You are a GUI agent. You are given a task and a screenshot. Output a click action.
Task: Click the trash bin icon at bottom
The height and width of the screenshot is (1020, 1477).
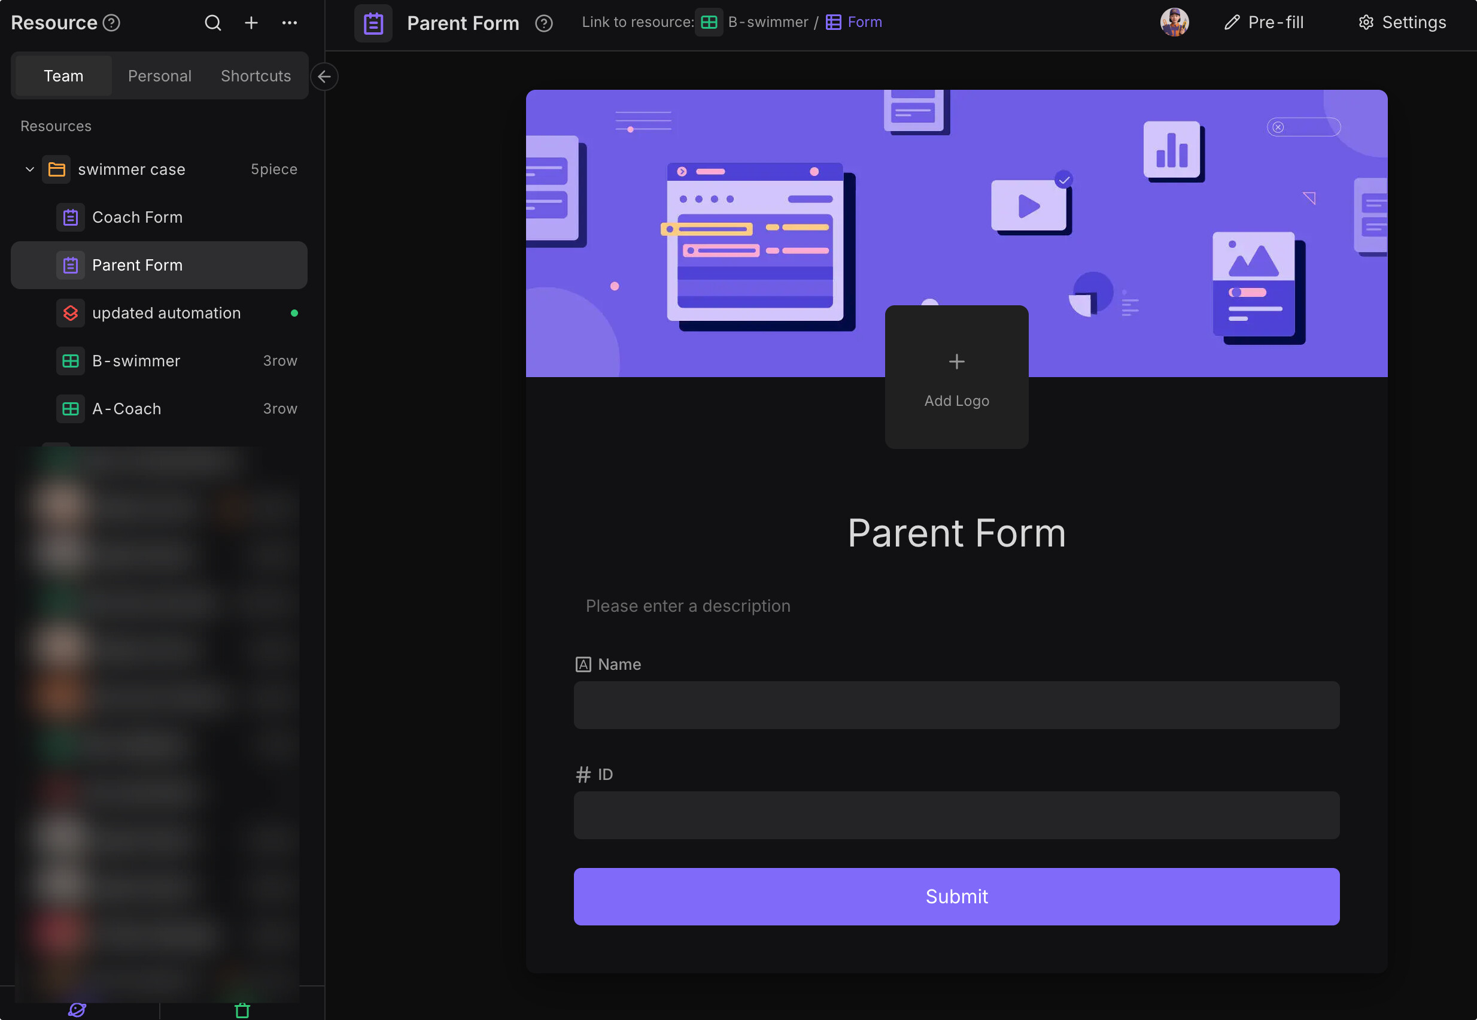click(242, 1010)
